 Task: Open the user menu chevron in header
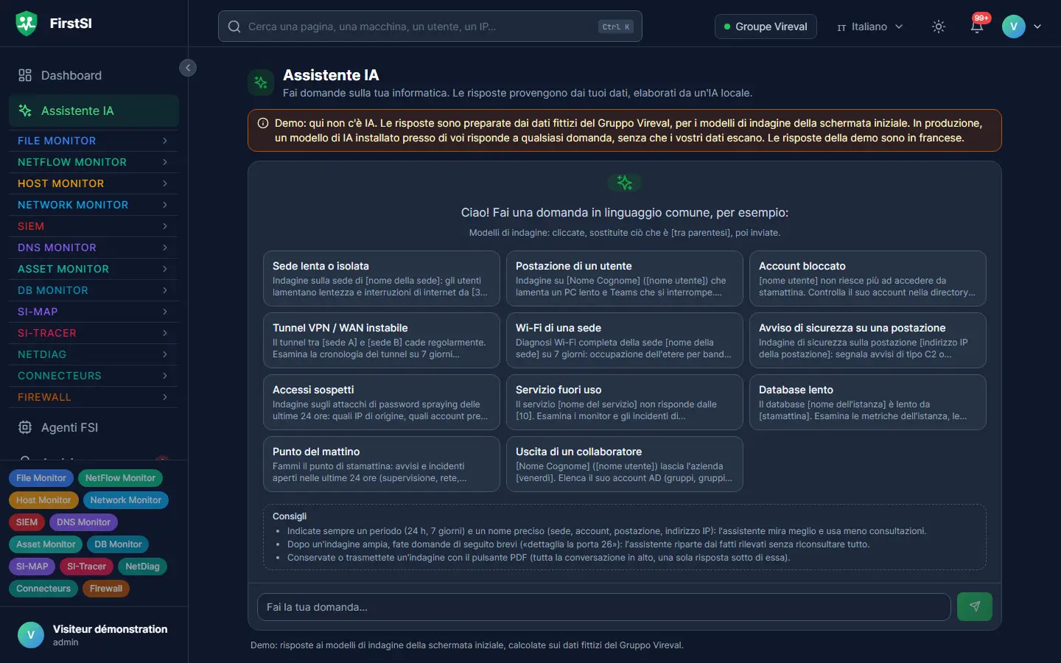[1037, 27]
